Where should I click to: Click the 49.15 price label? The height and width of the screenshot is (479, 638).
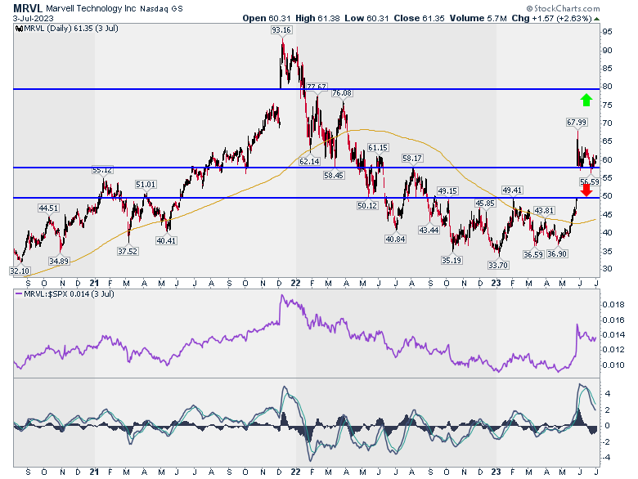pos(447,190)
